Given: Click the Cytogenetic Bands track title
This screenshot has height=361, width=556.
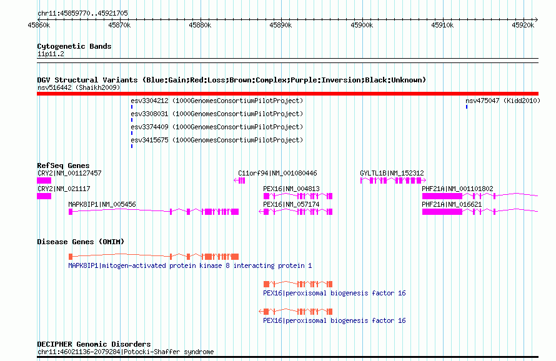Looking at the screenshot, I should pyautogui.click(x=74, y=46).
